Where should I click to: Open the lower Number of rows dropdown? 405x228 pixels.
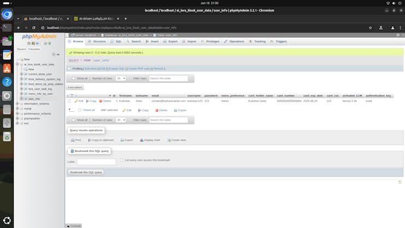[120, 120]
